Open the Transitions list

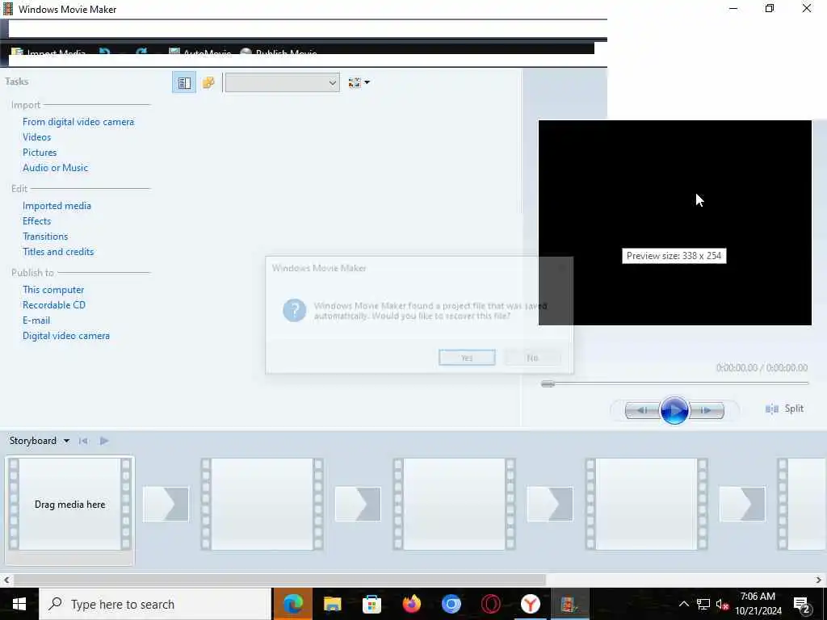[45, 237]
